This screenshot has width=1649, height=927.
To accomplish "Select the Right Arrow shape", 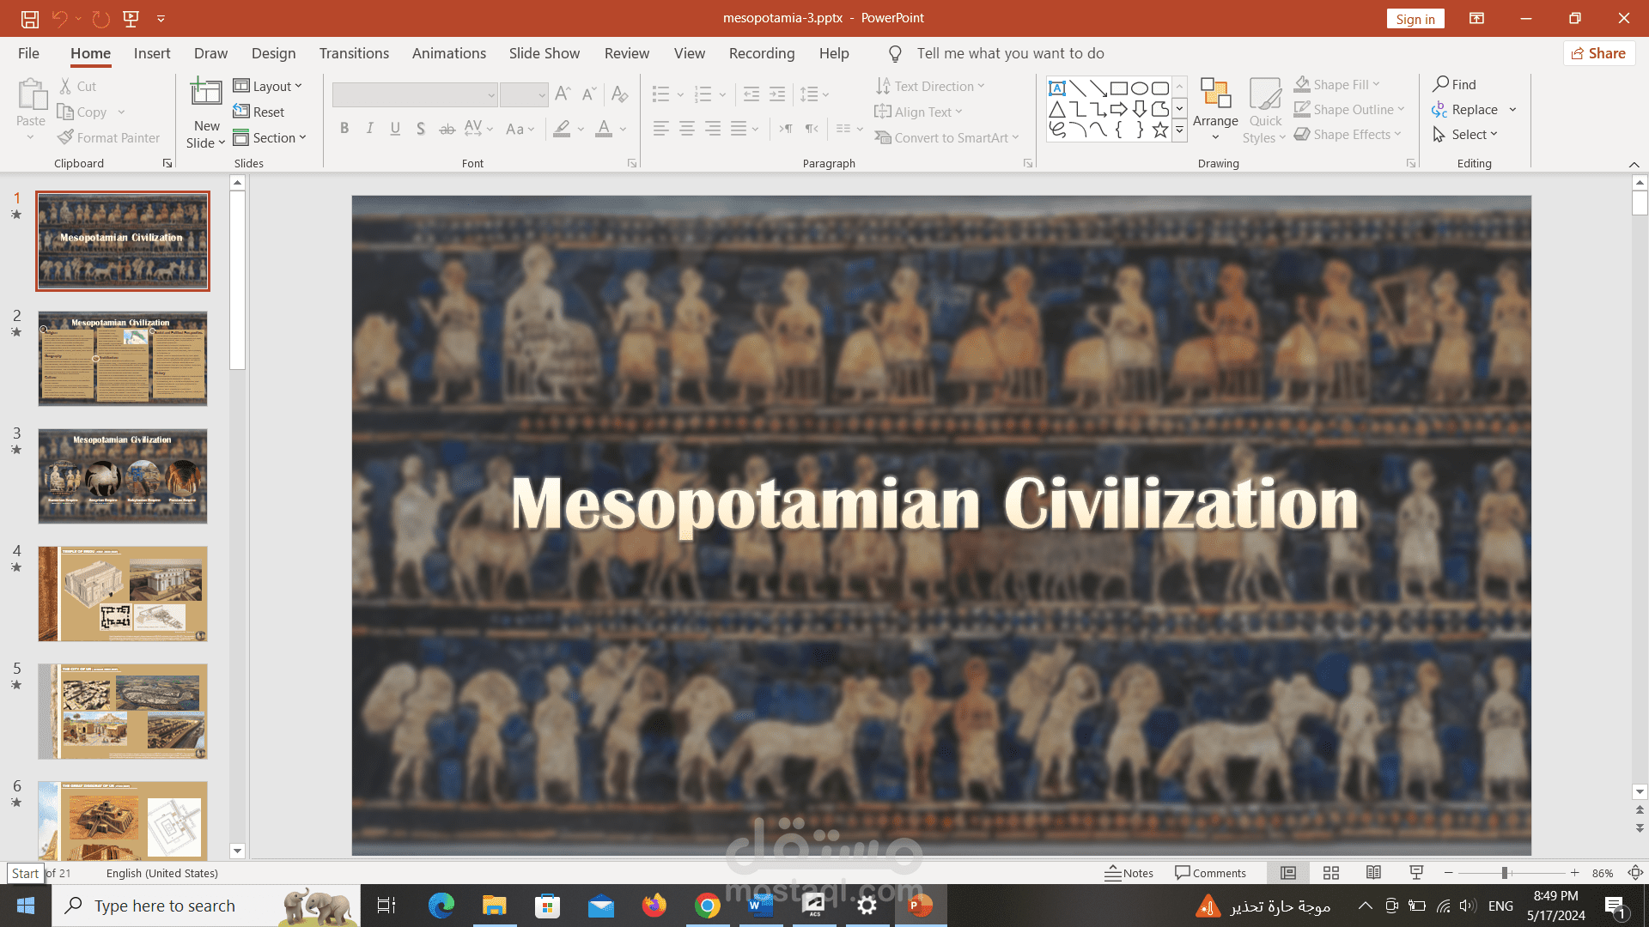I will tap(1119, 109).
